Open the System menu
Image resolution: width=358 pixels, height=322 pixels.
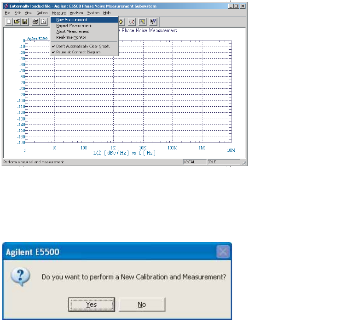(x=93, y=13)
